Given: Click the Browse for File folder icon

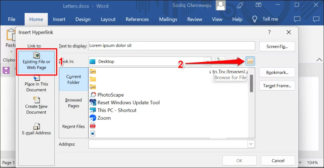Looking at the screenshot, I should [x=250, y=61].
